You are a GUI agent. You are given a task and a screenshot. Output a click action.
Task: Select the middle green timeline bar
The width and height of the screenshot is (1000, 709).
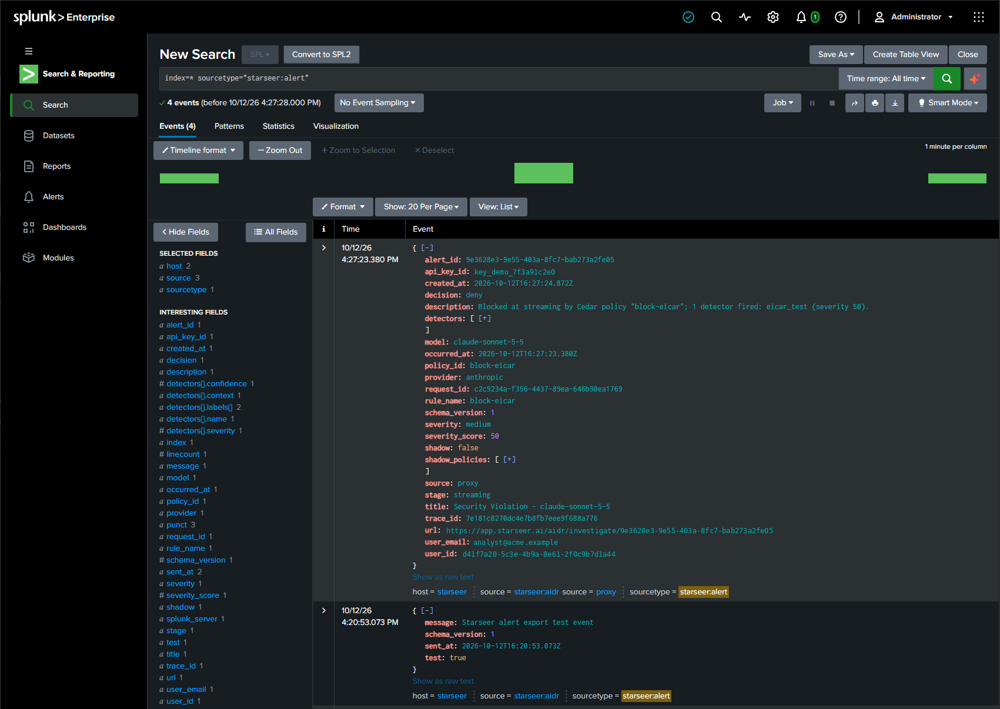point(544,173)
